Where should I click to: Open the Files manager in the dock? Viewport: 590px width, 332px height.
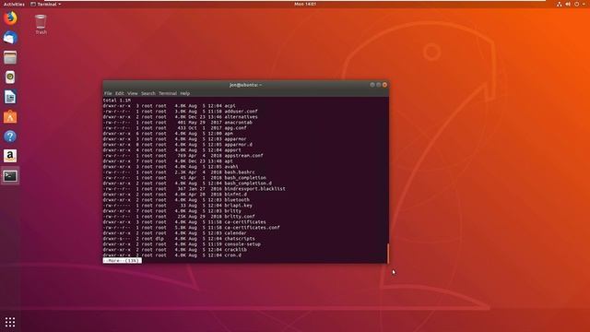coord(10,57)
